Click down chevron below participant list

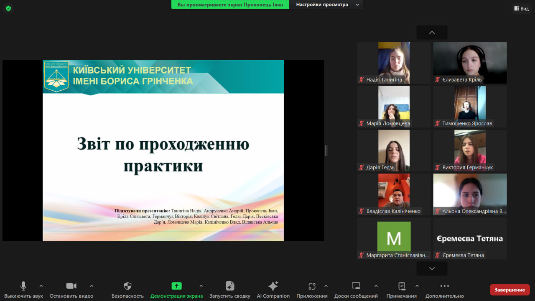click(x=431, y=268)
